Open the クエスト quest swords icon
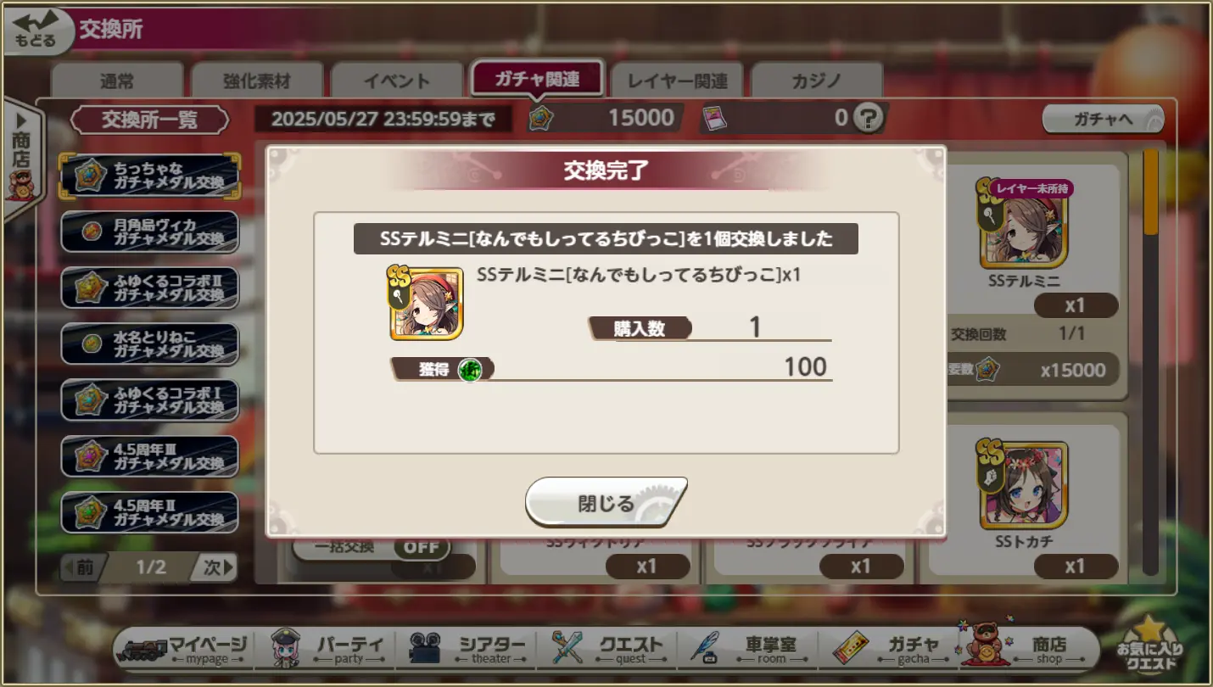 pos(567,649)
